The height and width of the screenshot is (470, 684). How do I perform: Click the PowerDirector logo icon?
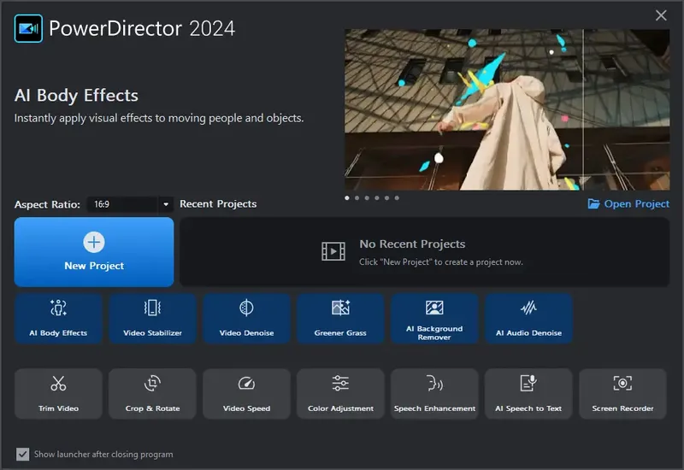pos(28,28)
